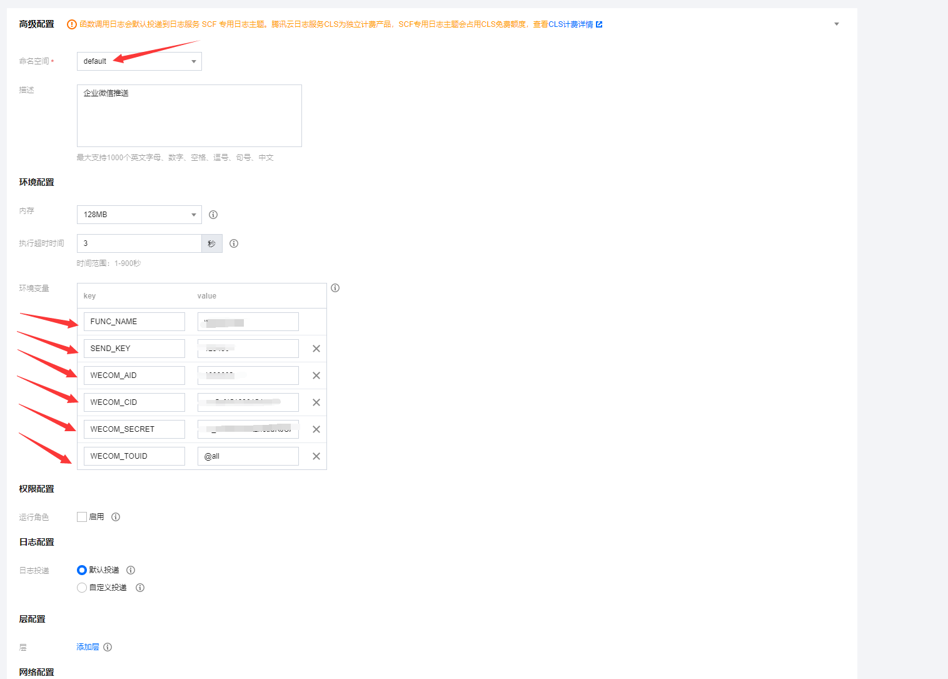Delete the WECOM_SECRET variable row
Image resolution: width=948 pixels, height=679 pixels.
316,429
